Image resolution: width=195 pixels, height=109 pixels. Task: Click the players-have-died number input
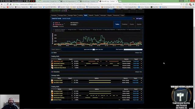(x=94, y=50)
